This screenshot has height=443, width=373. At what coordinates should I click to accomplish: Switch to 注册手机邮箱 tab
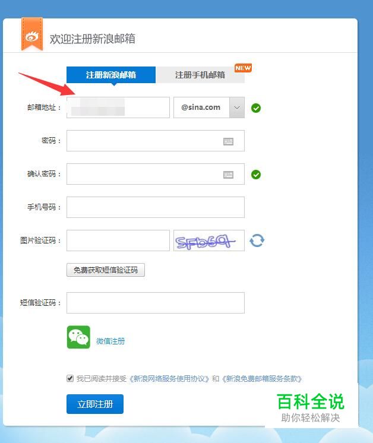pyautogui.click(x=200, y=75)
